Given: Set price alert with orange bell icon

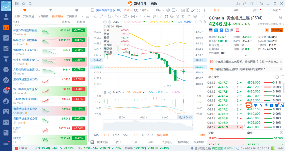Looking at the screenshot, I should (x=267, y=30).
